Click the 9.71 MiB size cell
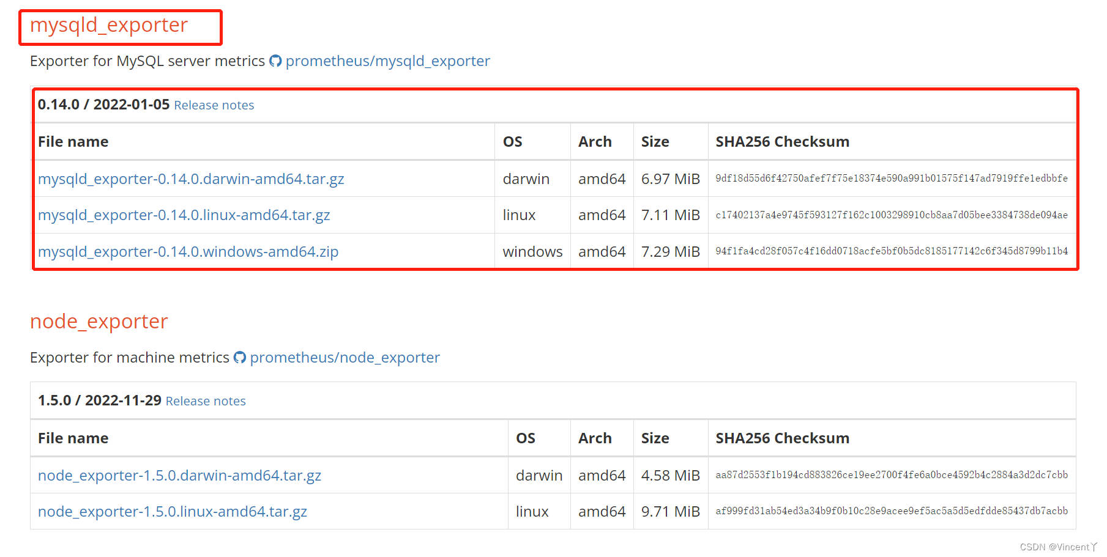The height and width of the screenshot is (557, 1107). pos(671,512)
